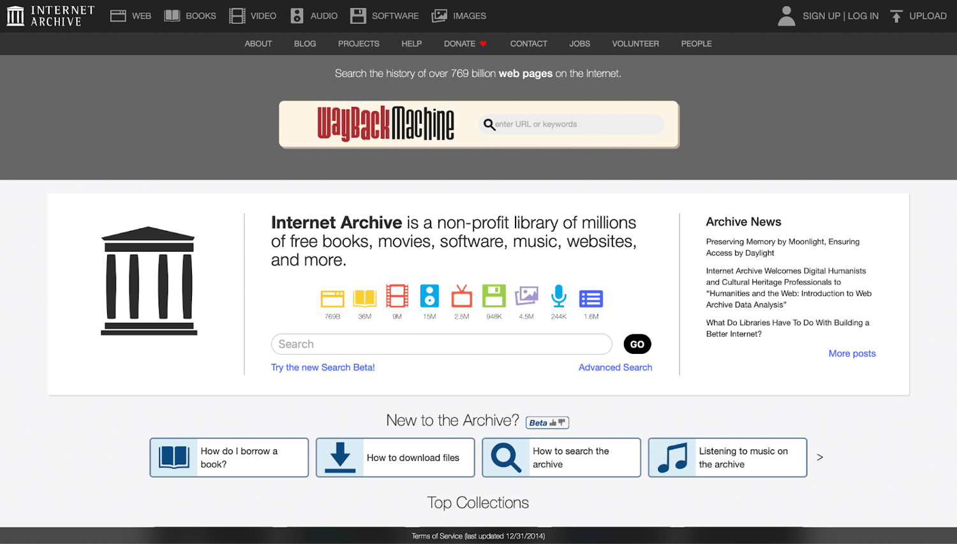Select the yellow web icon labeled 769B
Viewport: 957px width, 544px height.
coord(332,298)
